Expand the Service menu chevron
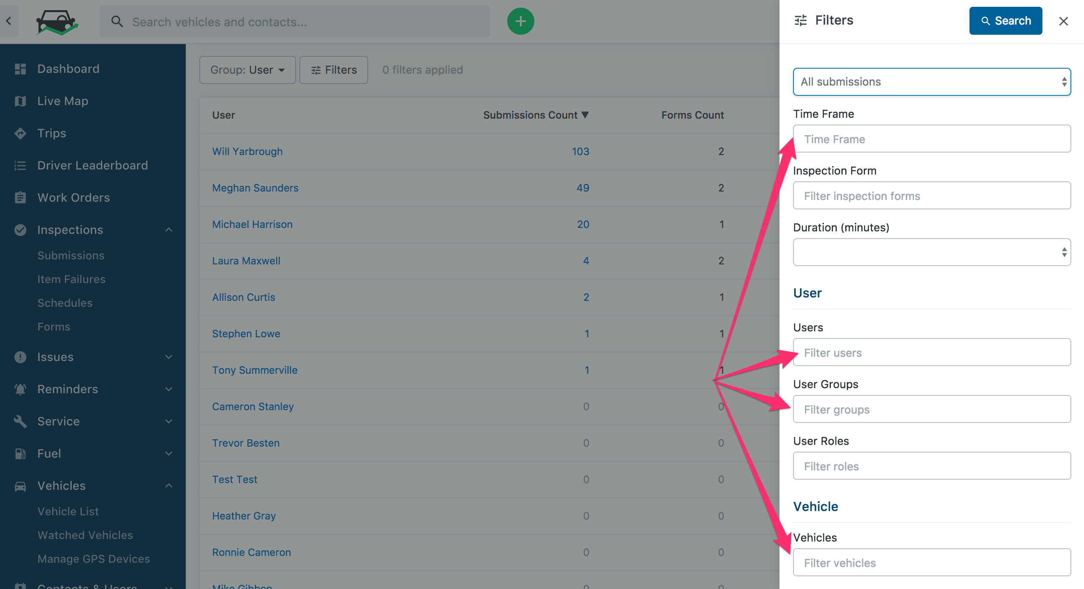Screen dimensions: 1084x589 (x=169, y=421)
